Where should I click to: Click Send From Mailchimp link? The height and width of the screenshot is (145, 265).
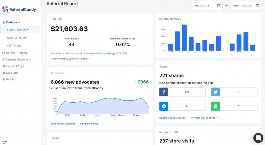63,124
